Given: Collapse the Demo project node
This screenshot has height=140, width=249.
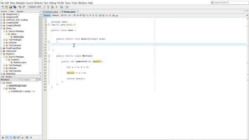Looking at the screenshot, I should (x=2, y=28).
